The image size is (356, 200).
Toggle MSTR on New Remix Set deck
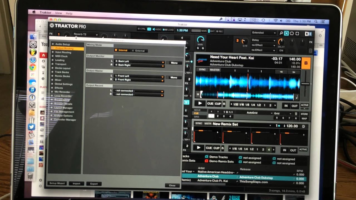208,124
